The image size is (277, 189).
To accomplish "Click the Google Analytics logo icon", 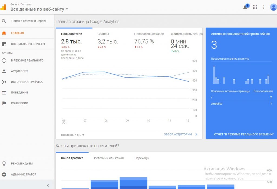I will coord(3,7).
